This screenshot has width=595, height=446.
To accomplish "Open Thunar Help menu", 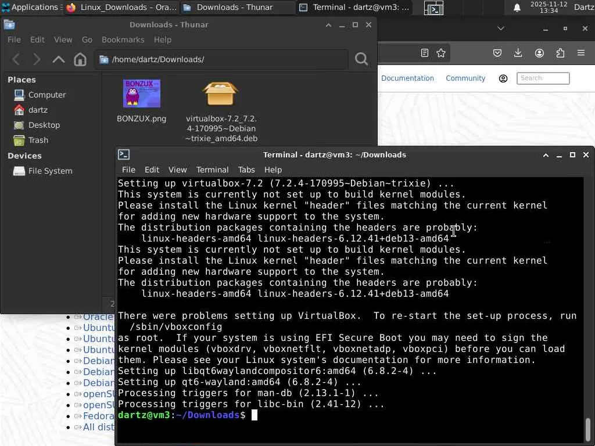I will click(163, 40).
